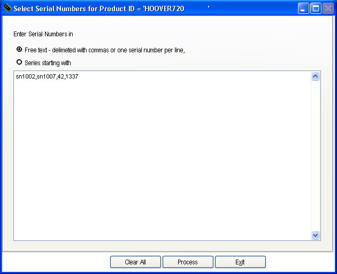This screenshot has width=337, height=274.
Task: Minimize the Select Serial Numbers window
Action: tap(303, 9)
